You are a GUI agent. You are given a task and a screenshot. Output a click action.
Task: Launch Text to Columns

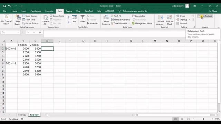[106, 20]
